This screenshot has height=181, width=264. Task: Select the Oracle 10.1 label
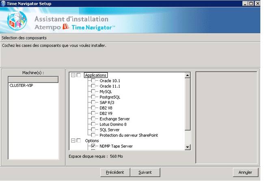[x=110, y=81]
